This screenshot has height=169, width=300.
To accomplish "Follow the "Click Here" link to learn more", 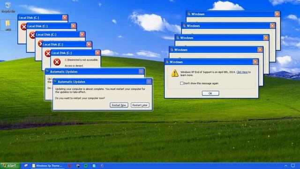I will point(242,72).
